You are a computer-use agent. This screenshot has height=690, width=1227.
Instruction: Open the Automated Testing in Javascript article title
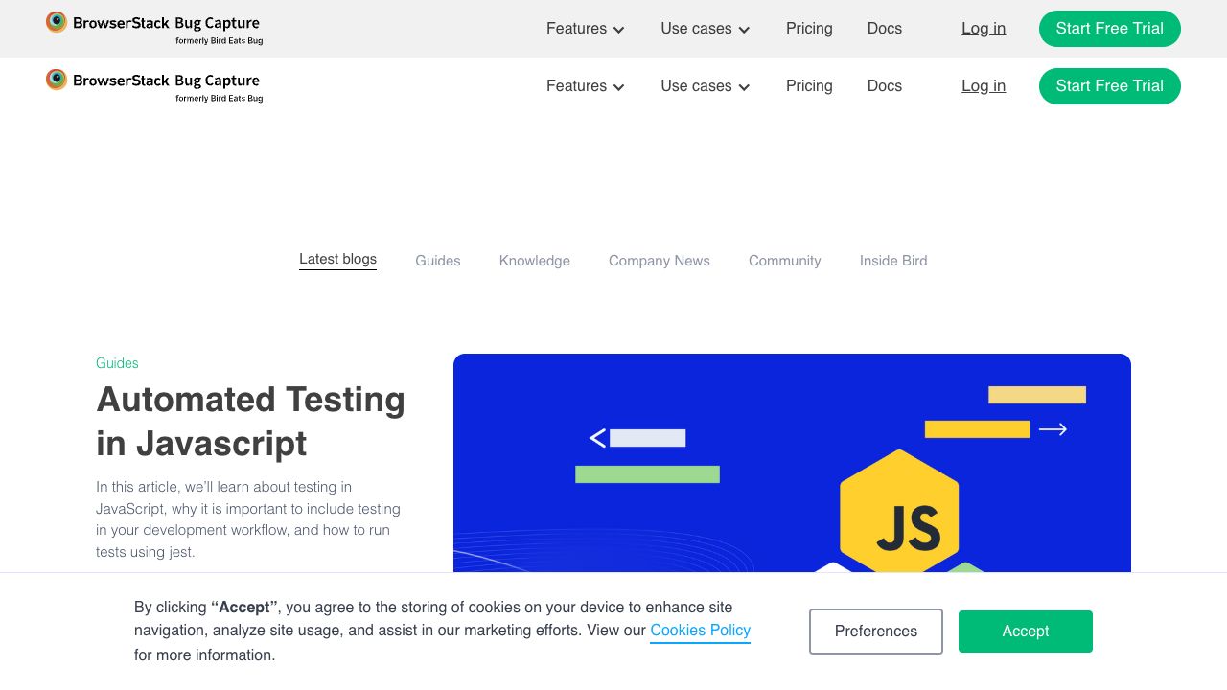click(250, 421)
